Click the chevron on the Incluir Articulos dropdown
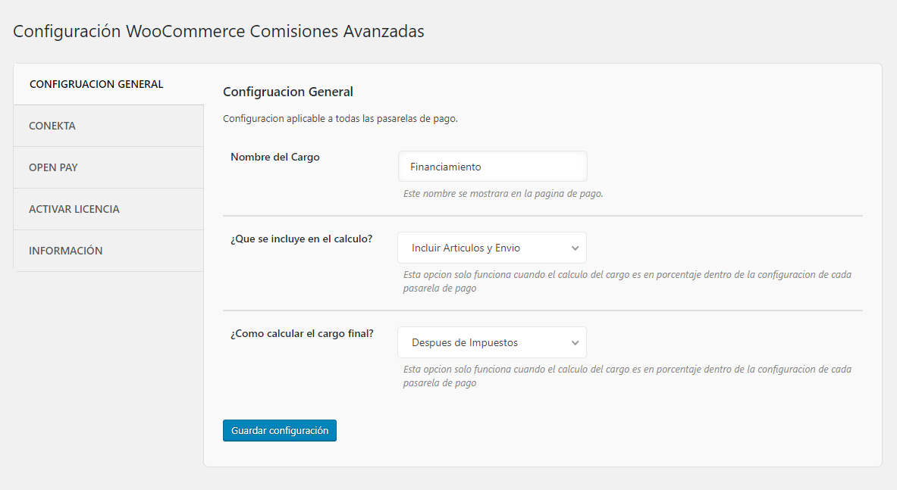897x490 pixels. click(575, 248)
